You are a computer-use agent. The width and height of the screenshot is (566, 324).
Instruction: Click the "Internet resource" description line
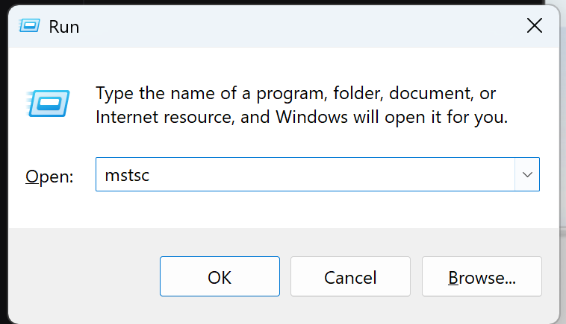click(302, 118)
